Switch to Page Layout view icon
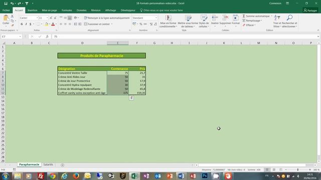This screenshot has height=180, width=321. tap(274, 169)
